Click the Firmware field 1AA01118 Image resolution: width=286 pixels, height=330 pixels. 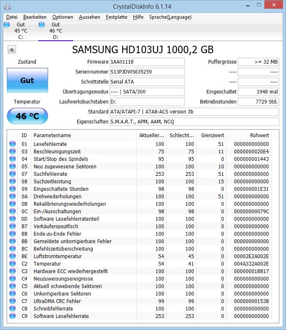point(147,62)
